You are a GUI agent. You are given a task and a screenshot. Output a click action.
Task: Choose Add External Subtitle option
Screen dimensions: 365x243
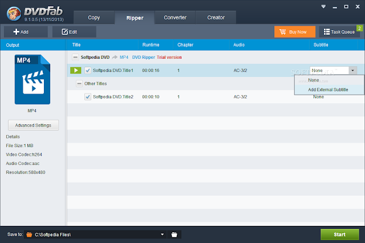click(329, 90)
